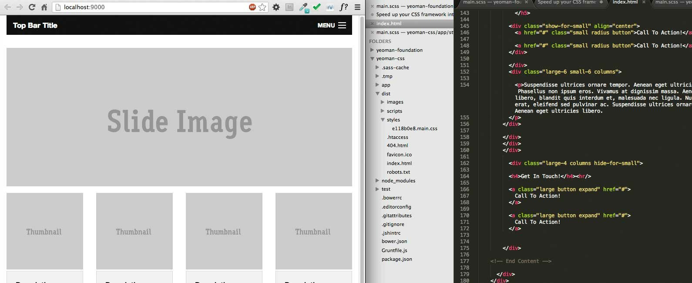The width and height of the screenshot is (692, 283).
Task: Click the Top Bar Title link
Action: click(35, 25)
